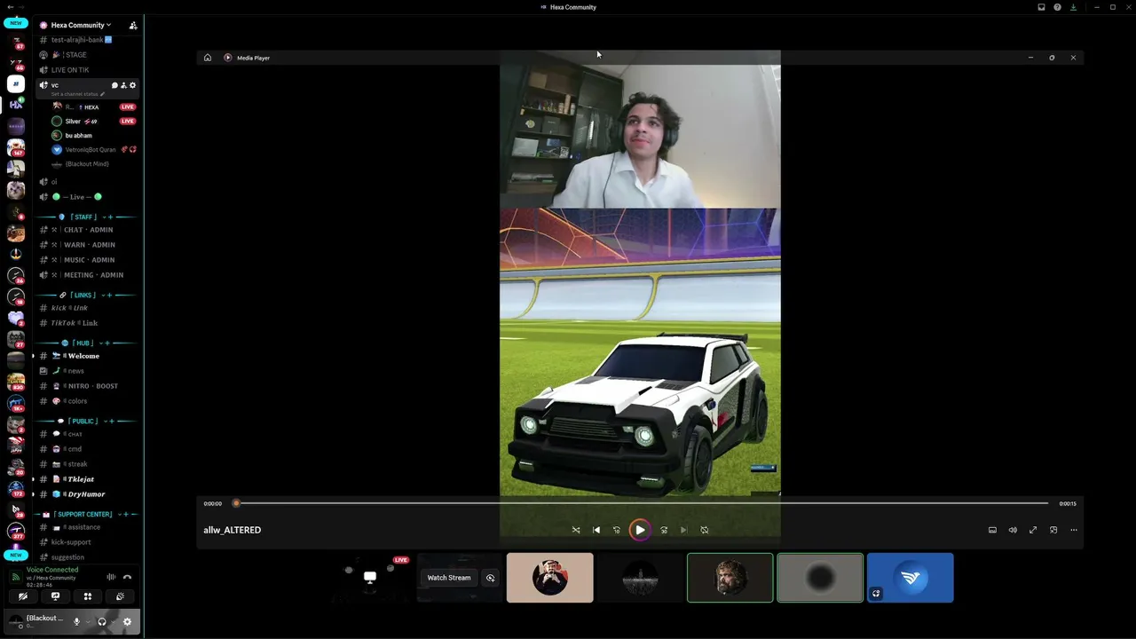Screen dimensions: 1136x639
Task: Join the STAGE channel
Action: point(88,55)
